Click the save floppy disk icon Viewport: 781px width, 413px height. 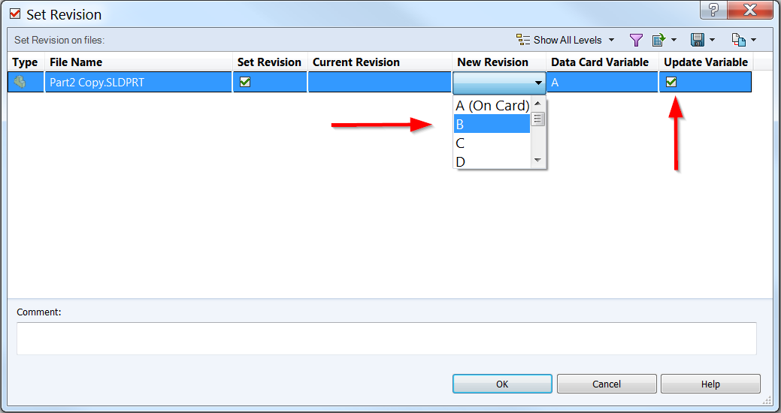click(698, 40)
